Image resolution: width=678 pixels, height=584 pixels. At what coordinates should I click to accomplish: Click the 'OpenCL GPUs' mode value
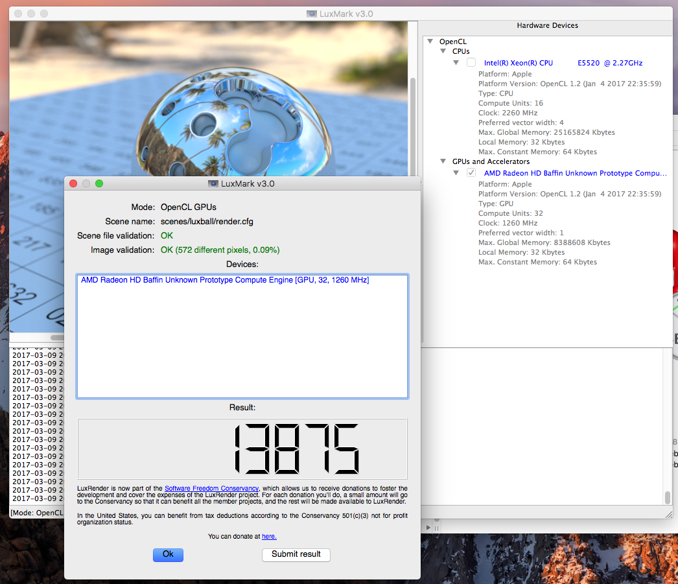pos(188,207)
